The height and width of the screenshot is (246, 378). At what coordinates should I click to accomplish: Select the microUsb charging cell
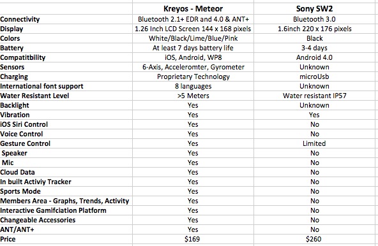click(x=314, y=76)
